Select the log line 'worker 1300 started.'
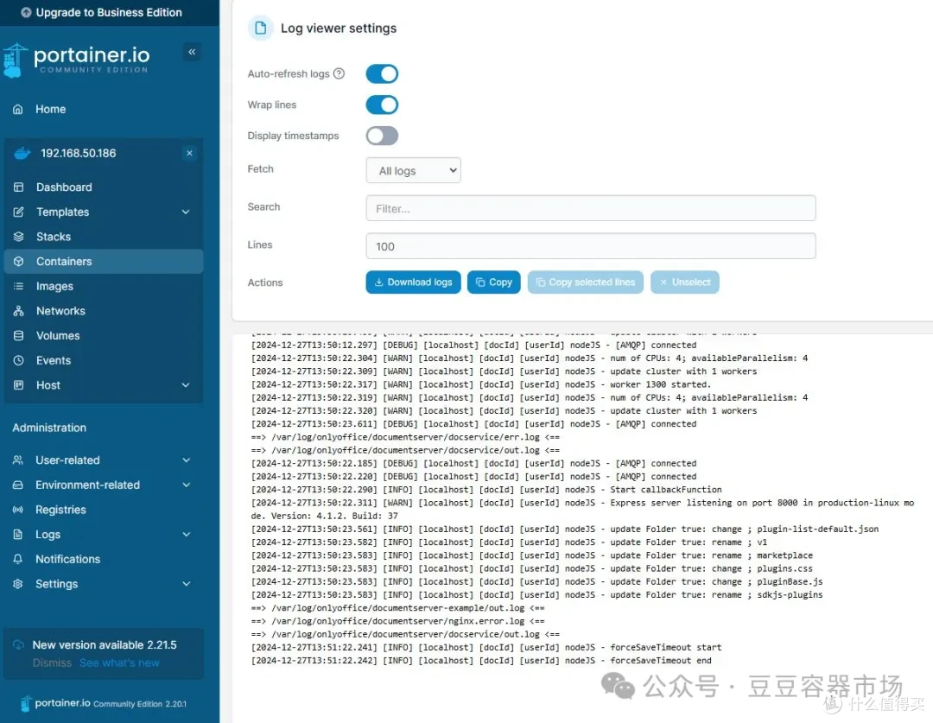933x723 pixels. click(x=481, y=384)
